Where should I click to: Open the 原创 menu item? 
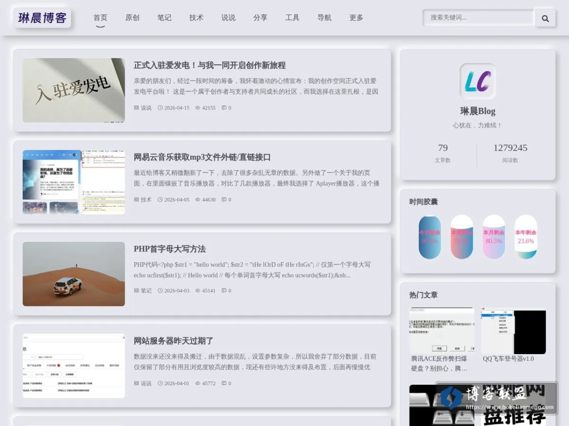[x=132, y=18]
